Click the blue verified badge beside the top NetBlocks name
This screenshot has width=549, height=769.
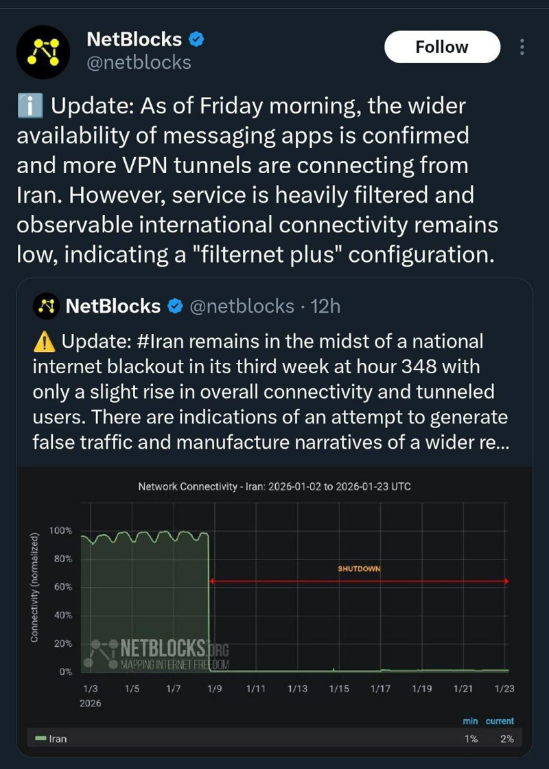tap(197, 39)
